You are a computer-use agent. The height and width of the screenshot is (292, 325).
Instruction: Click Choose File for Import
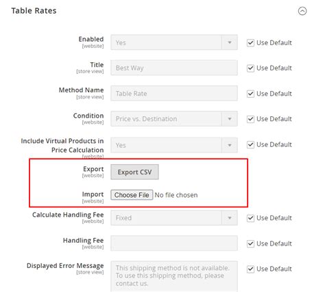pos(132,195)
